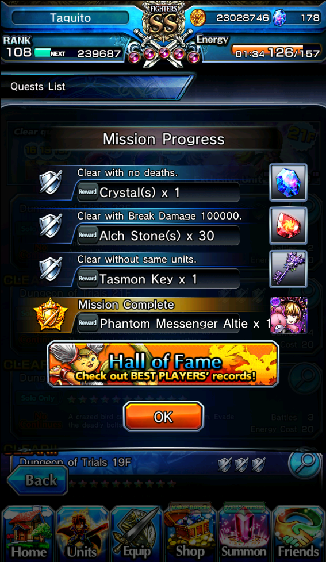Open the Hall of Fame banner
The image size is (326, 562).
[163, 364]
